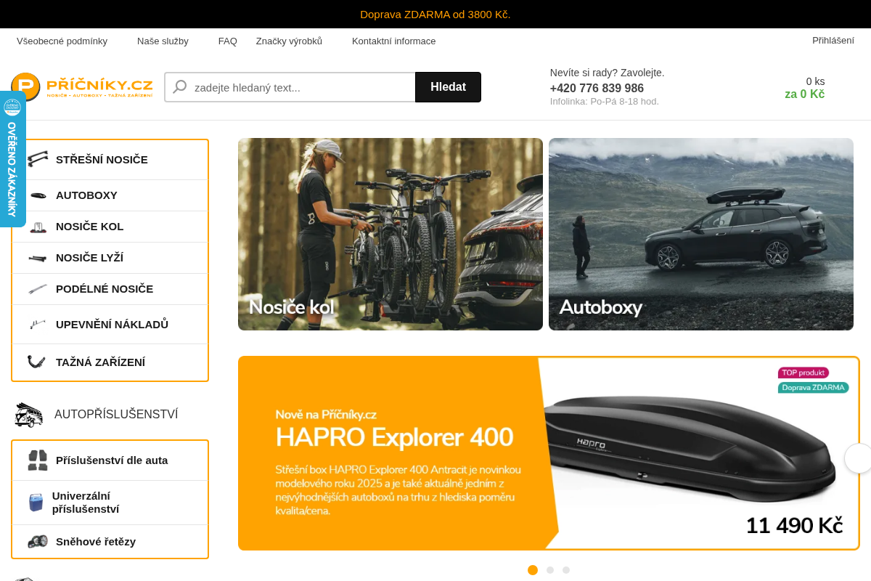
Task: Click the ski carrier icon beside Nosiče lyží
Action: (x=38, y=258)
